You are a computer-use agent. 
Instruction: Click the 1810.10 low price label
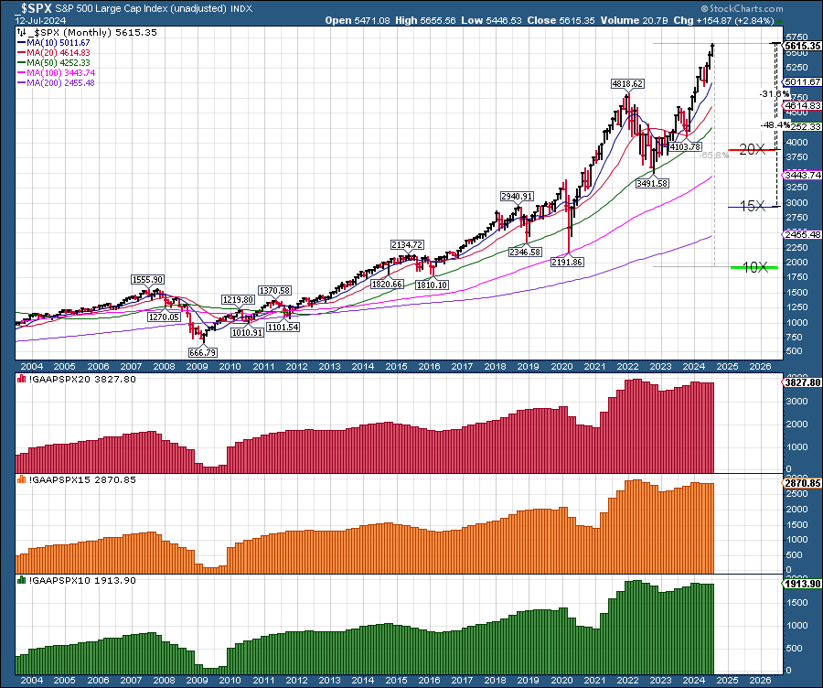[x=432, y=285]
